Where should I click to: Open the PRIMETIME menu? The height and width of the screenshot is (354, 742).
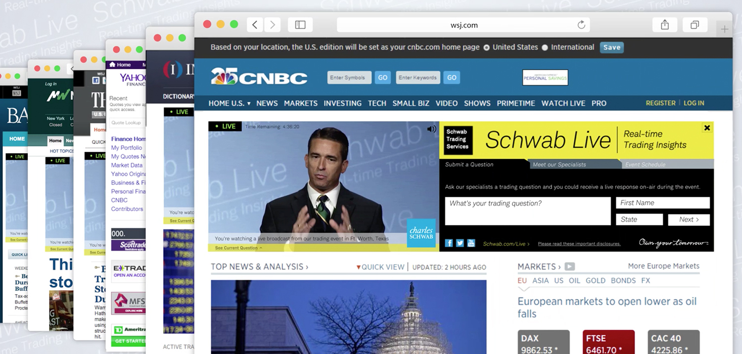click(516, 103)
